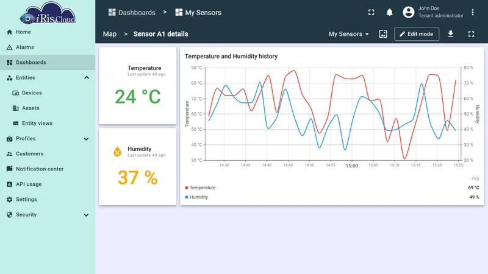488x274 pixels.
Task: Click the dashboard image export icon
Action: coord(383,34)
